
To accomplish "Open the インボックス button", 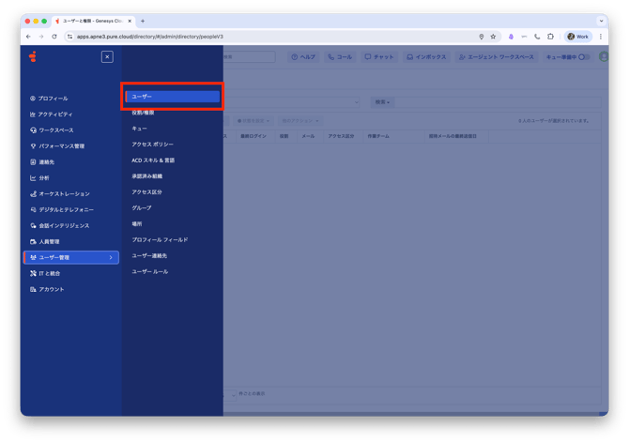I will (426, 57).
